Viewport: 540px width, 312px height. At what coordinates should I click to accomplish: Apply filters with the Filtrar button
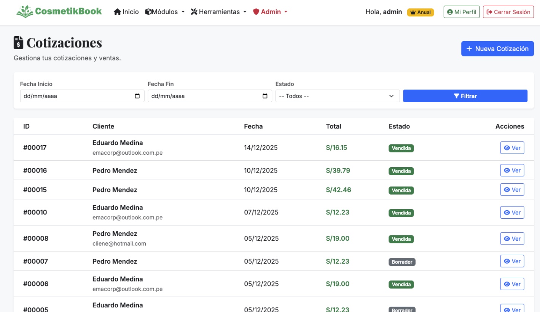coord(465,96)
